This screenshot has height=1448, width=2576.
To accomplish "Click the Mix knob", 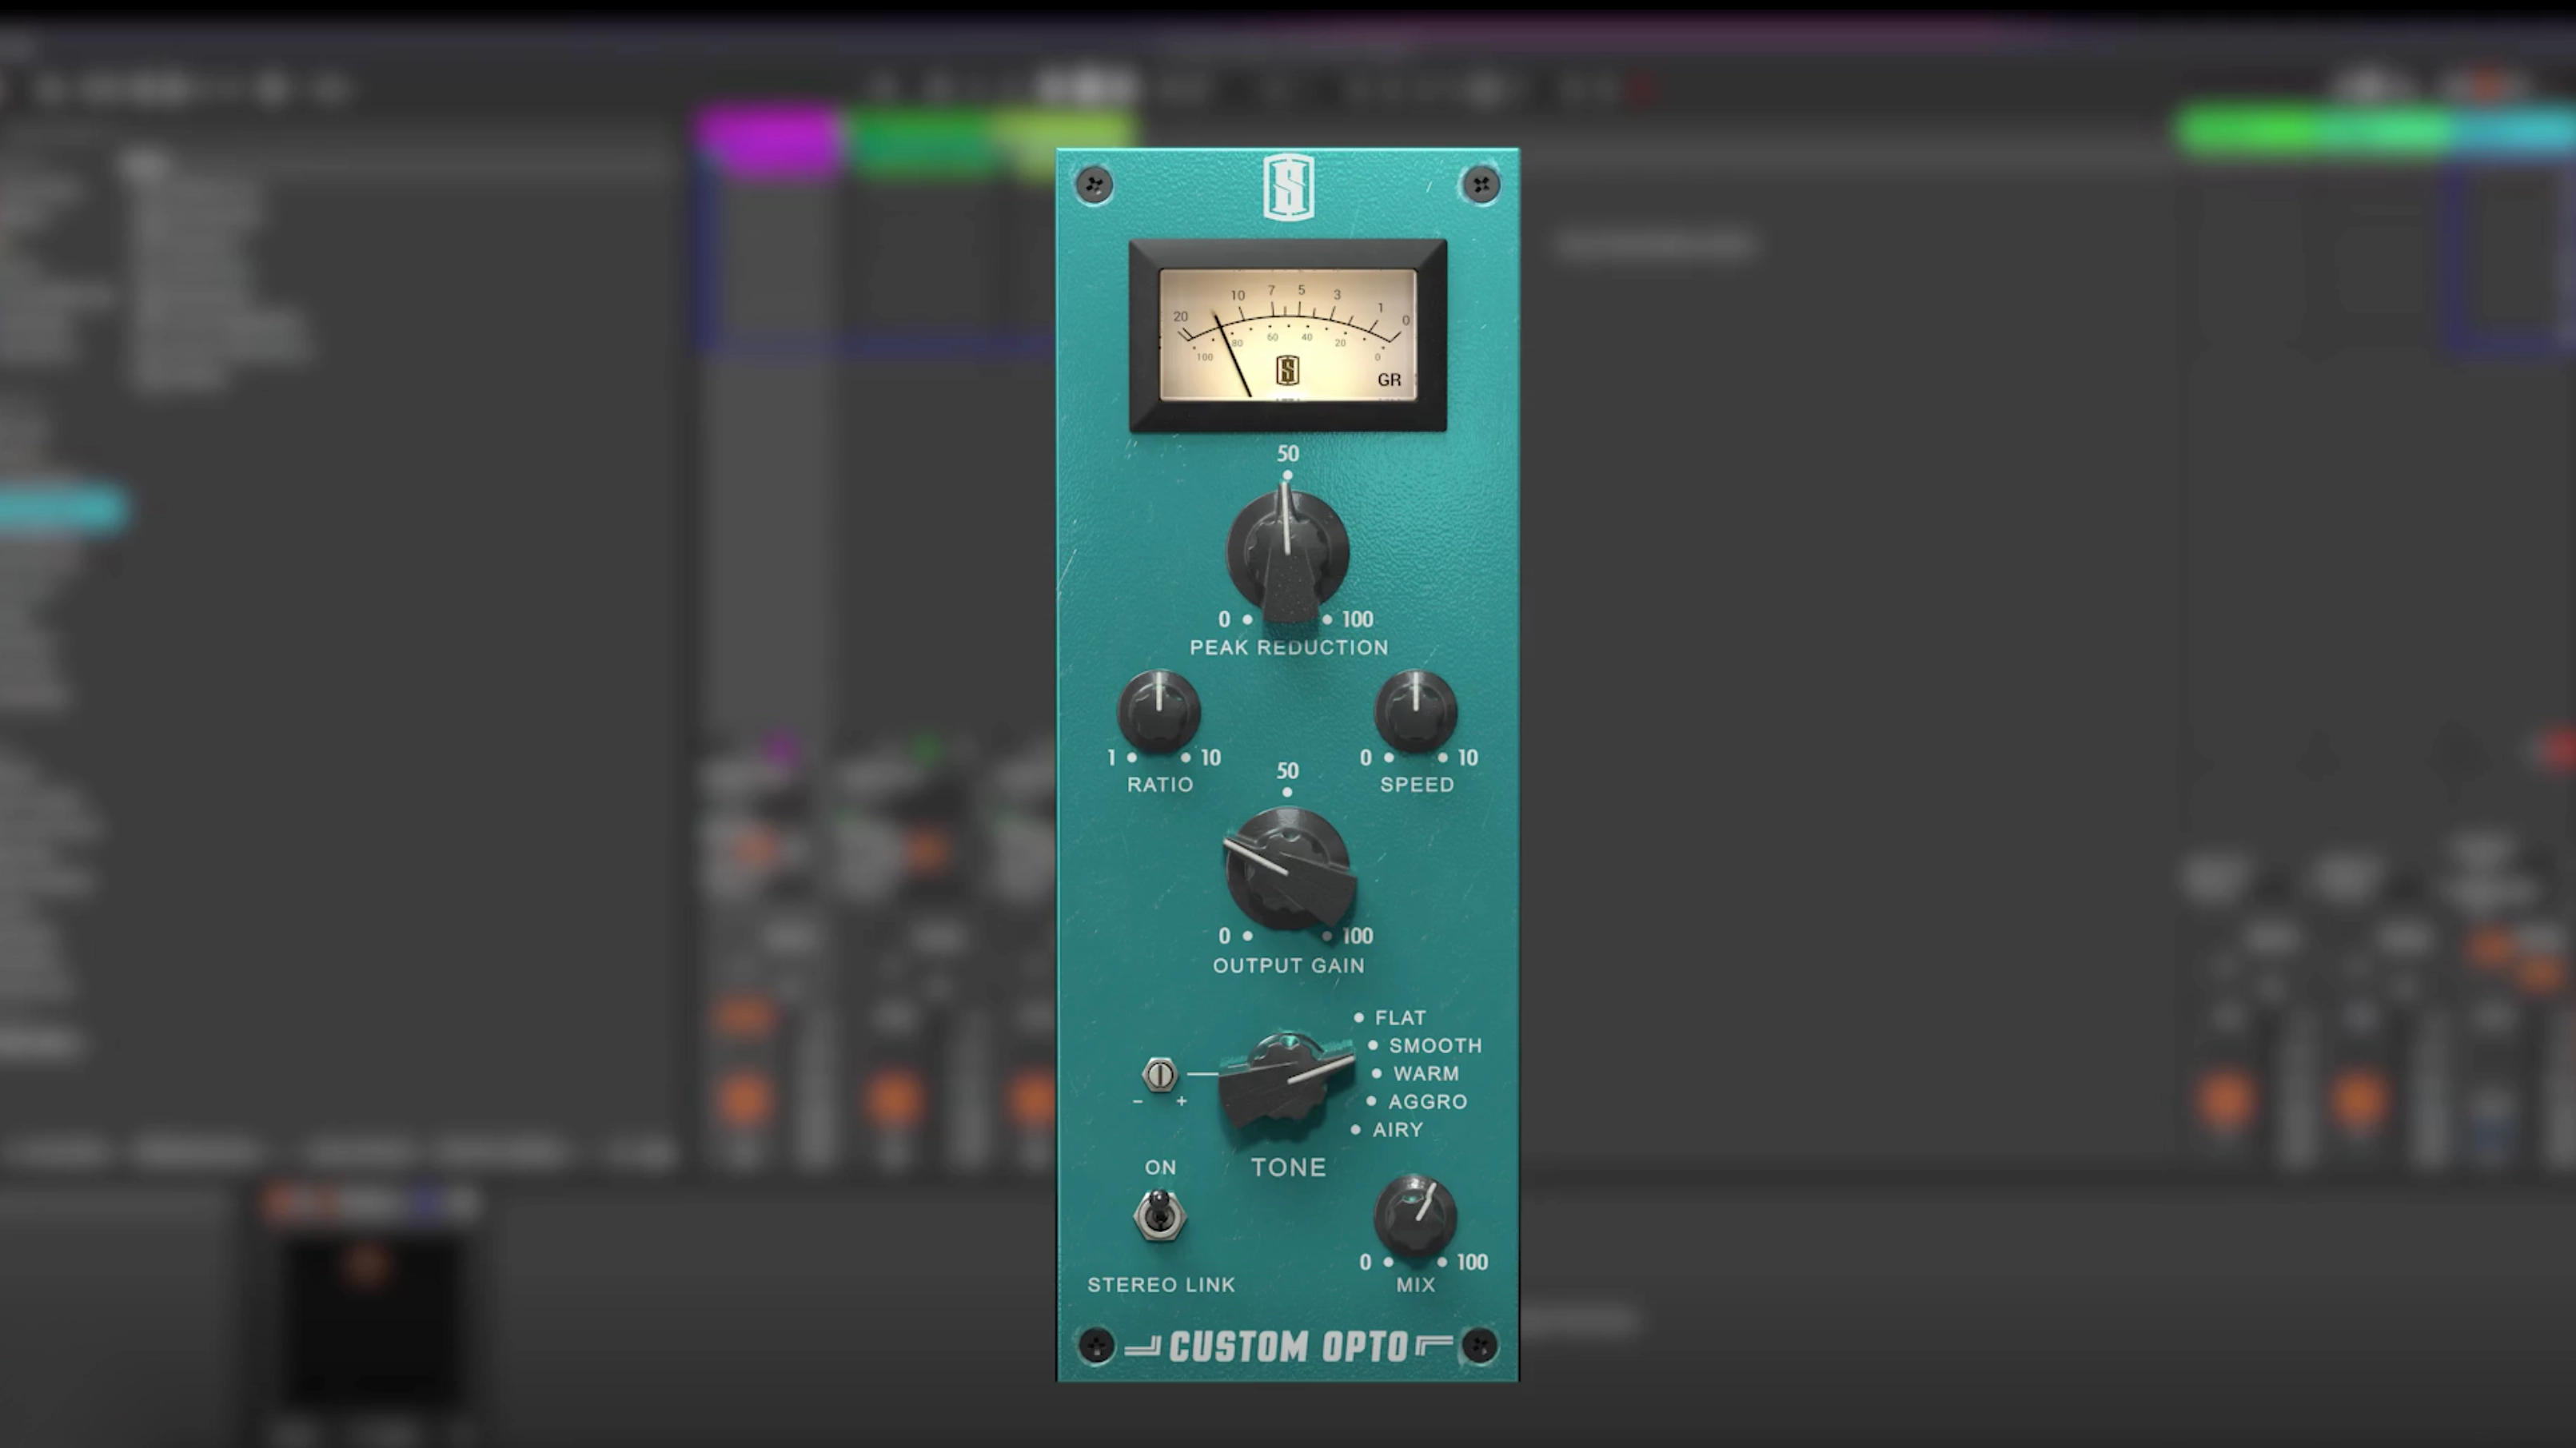I will 1415,1216.
